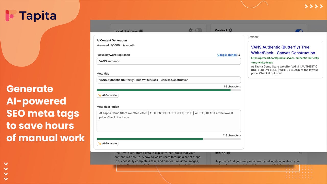Viewport: 327px width, 184px height.
Task: Click the info icon beside Product
Action: (x=230, y=30)
